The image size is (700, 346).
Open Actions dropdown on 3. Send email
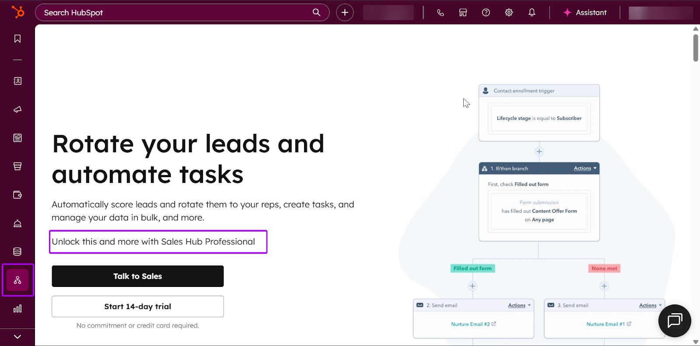(651, 305)
